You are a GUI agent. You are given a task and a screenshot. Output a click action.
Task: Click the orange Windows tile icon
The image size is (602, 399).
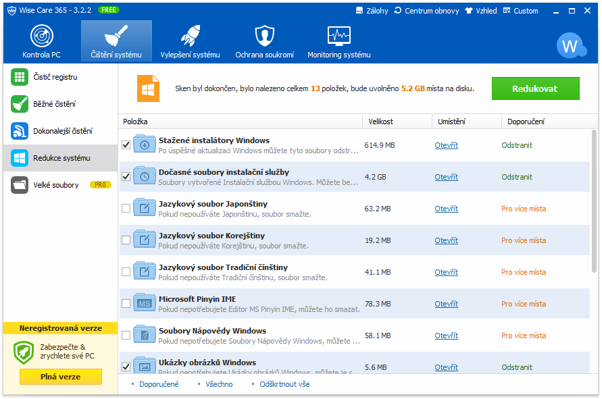point(148,88)
